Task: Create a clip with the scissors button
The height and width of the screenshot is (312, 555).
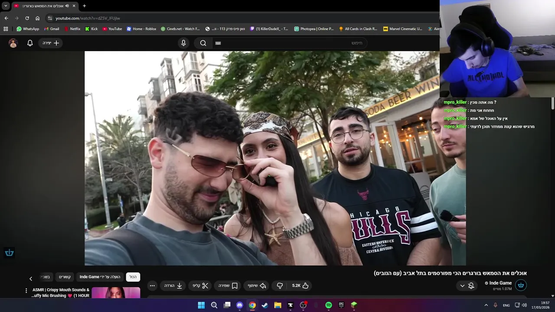Action: click(200, 286)
